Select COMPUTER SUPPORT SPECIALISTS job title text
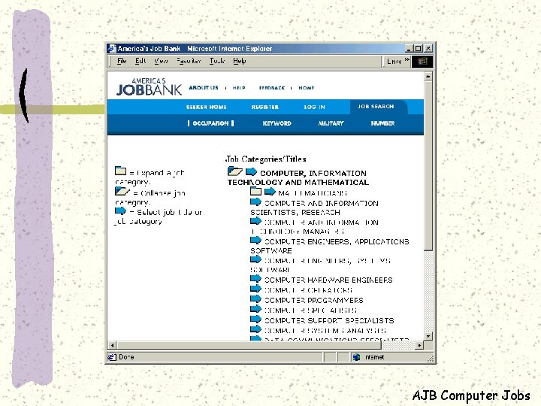This screenshot has width=541, height=406. 329,321
